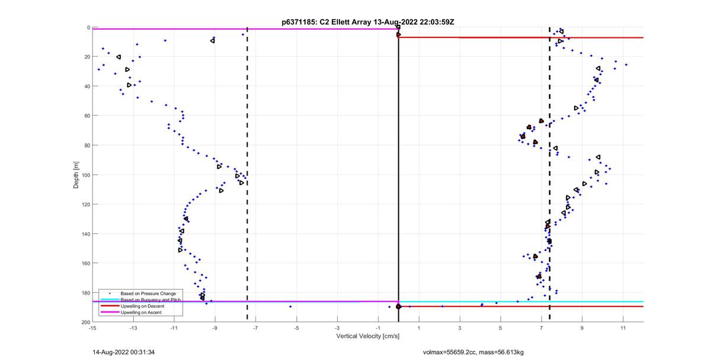Click the y-axis tick label '140'
Viewport: 711px width, 362px height.
pos(85,234)
